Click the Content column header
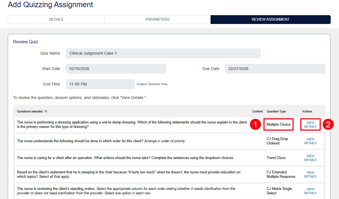Viewport: 339px width, 199px height. tap(257, 111)
